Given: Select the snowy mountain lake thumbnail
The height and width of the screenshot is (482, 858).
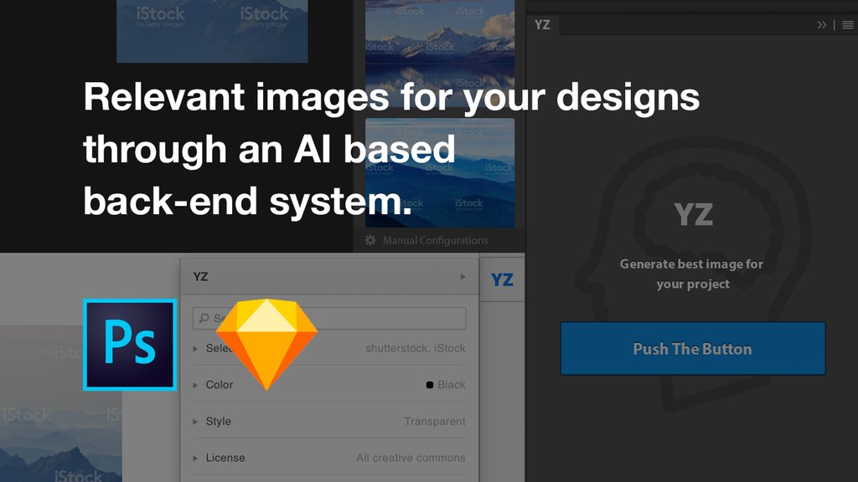Looking at the screenshot, I should [x=440, y=52].
